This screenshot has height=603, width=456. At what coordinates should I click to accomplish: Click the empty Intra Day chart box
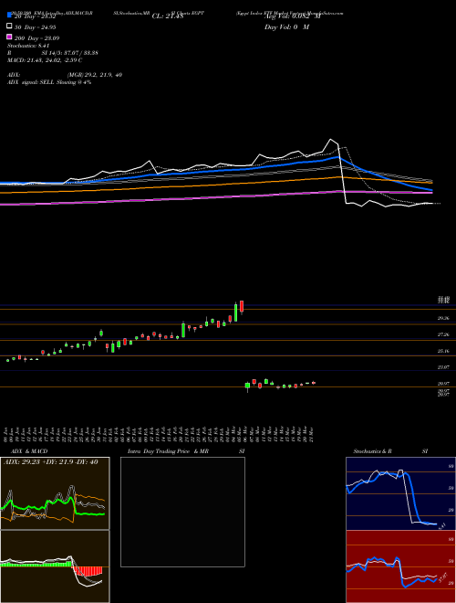[x=182, y=512]
